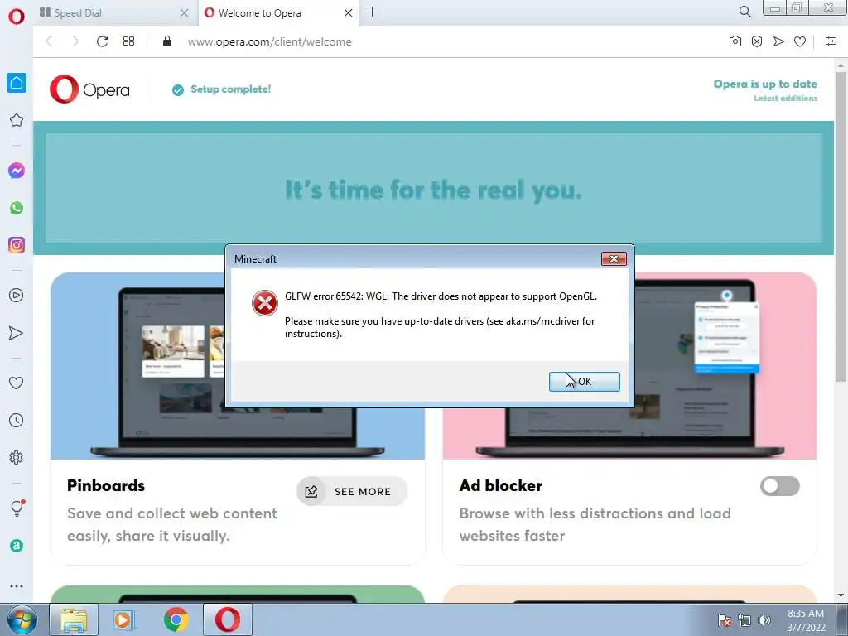Enable the Ad blocker toggle

coord(779,485)
